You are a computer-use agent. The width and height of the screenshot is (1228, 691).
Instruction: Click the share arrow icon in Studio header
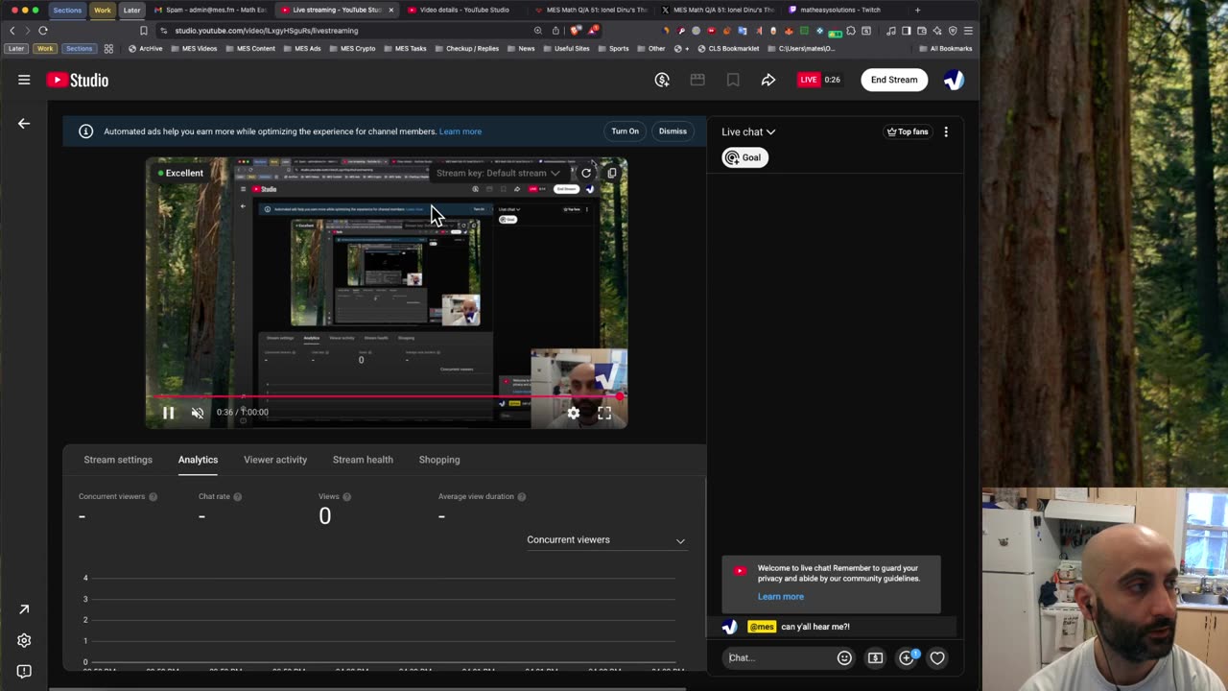tap(768, 80)
